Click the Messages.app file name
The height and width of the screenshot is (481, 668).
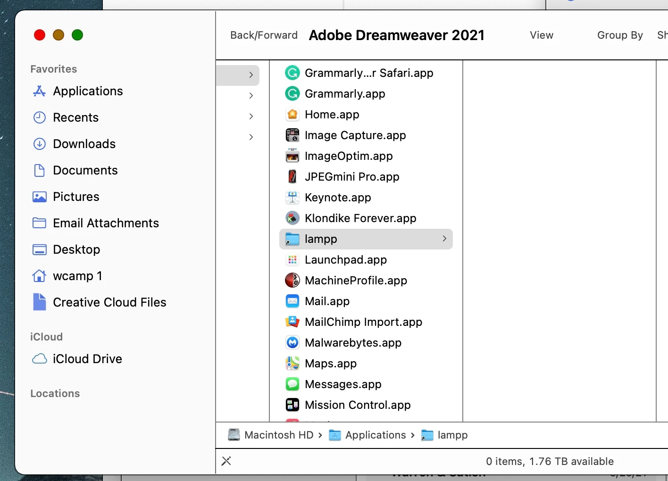[343, 384]
